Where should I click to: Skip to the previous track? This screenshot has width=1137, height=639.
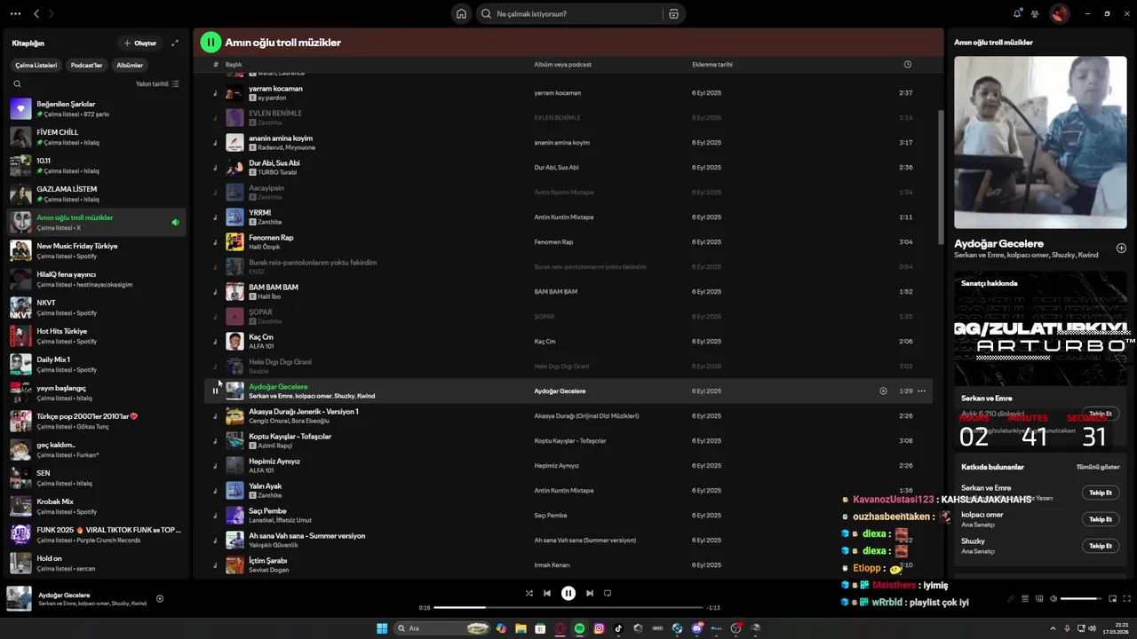(x=547, y=593)
